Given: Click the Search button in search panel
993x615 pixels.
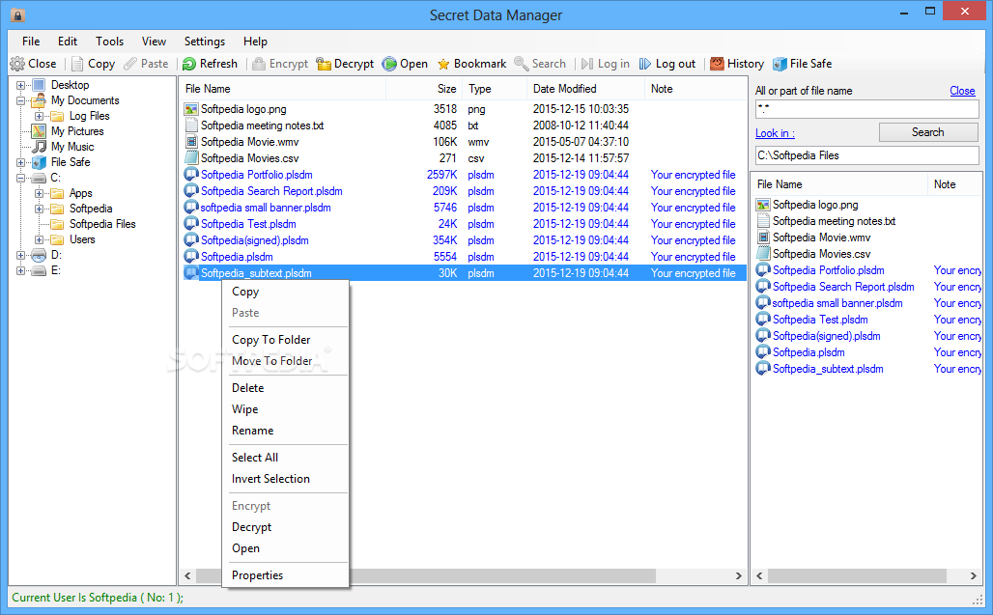Looking at the screenshot, I should (x=928, y=132).
